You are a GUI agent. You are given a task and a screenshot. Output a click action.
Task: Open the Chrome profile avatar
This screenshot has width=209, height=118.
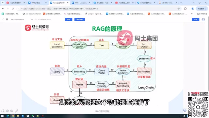coord(193,9)
